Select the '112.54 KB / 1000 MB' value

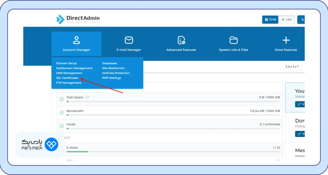click(265, 111)
